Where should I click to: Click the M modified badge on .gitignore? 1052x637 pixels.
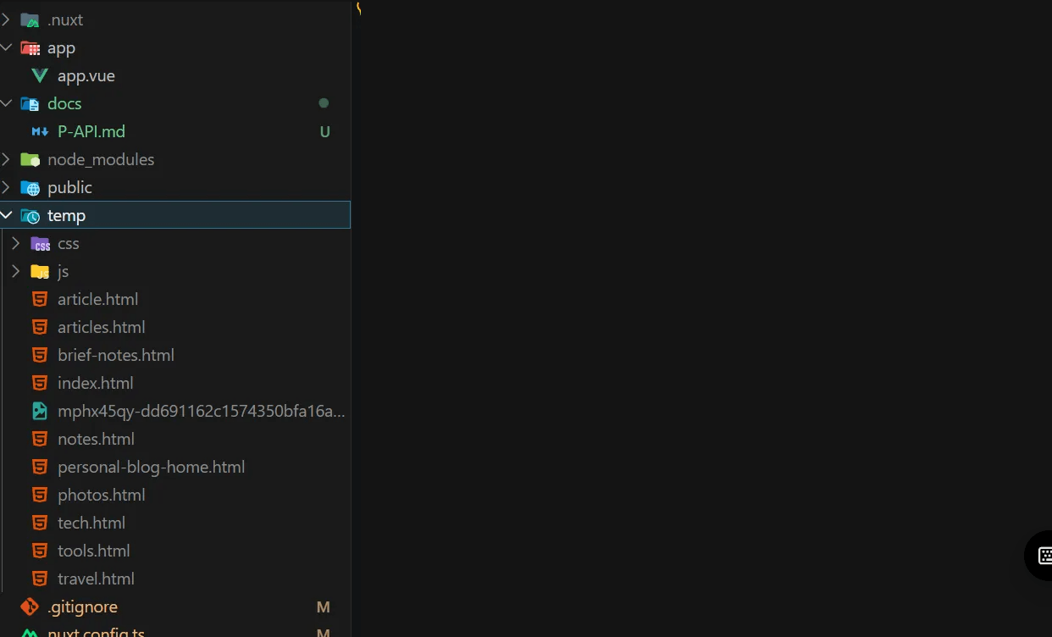click(x=324, y=607)
